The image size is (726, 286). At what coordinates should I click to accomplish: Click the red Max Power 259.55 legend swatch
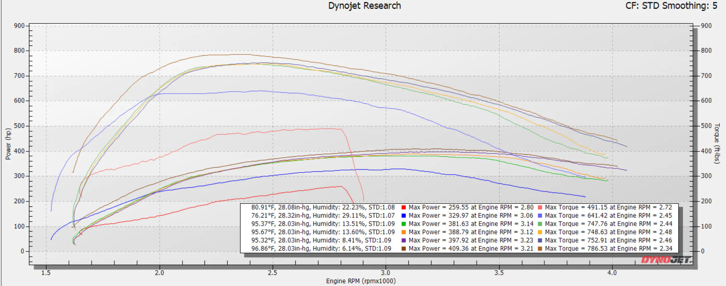coord(403,208)
